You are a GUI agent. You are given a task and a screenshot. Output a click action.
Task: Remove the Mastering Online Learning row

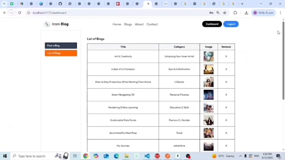pos(226,108)
